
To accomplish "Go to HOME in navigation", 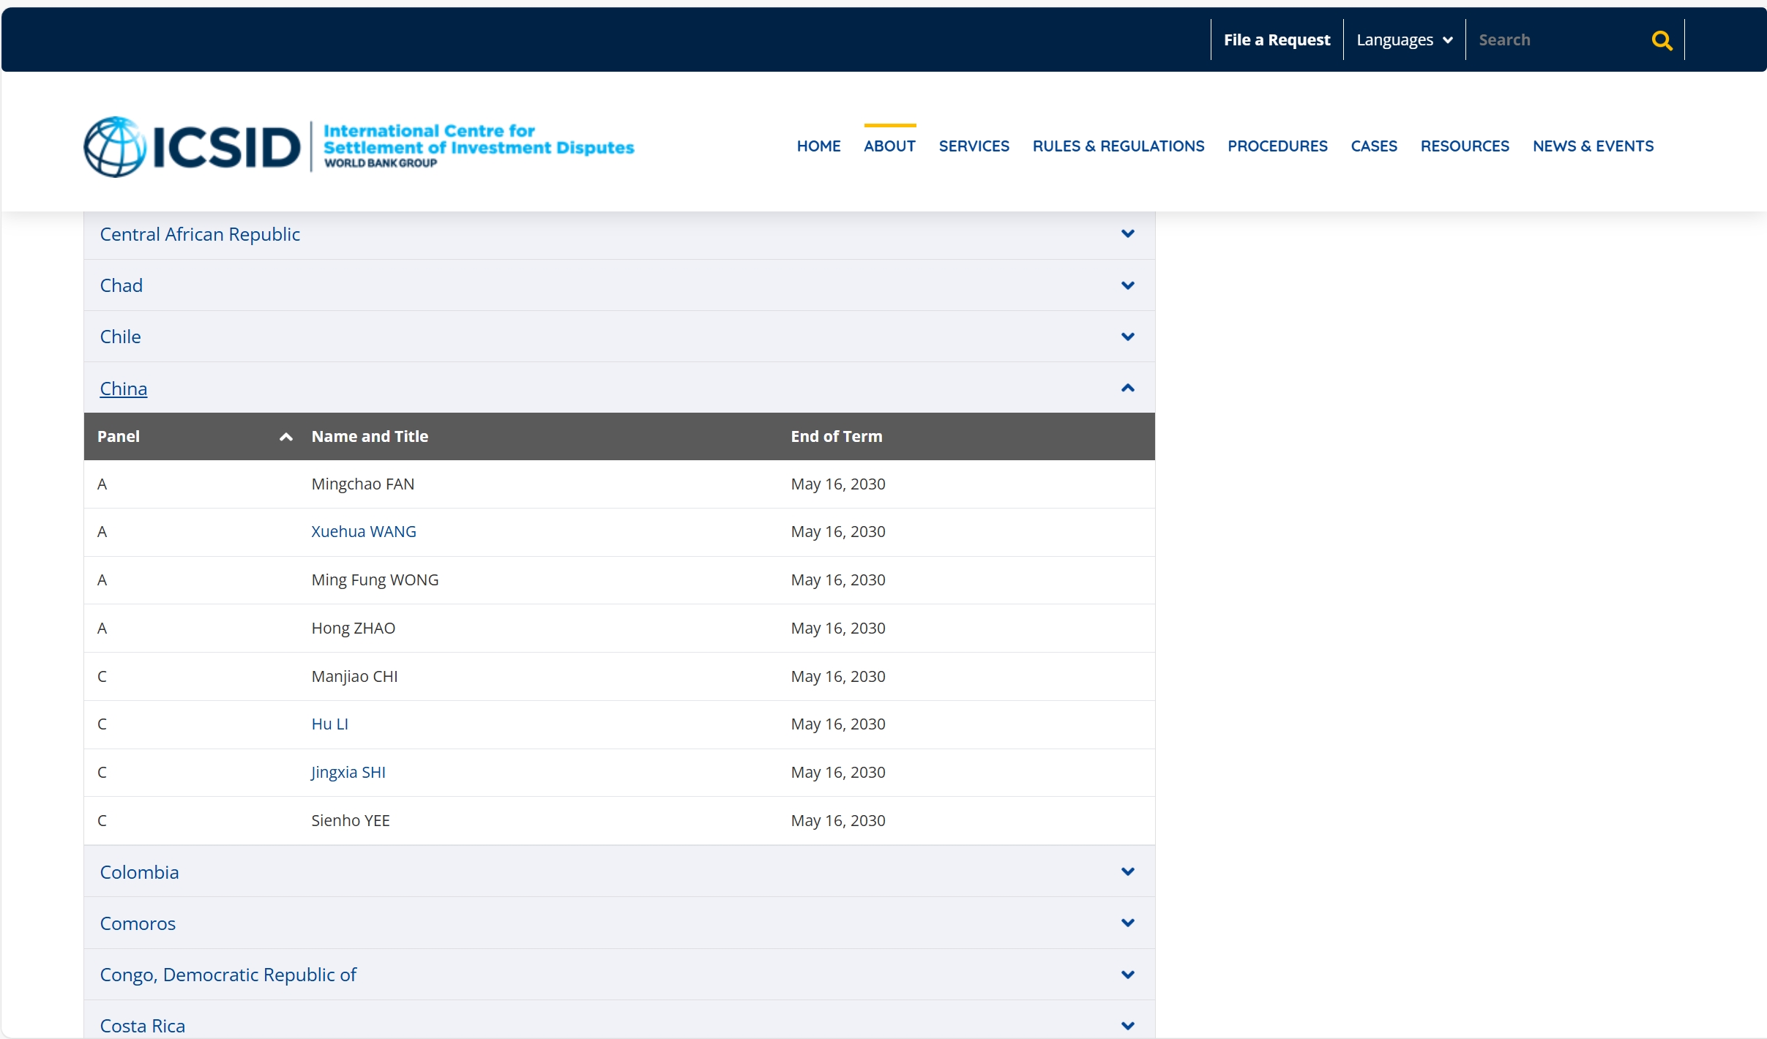I will [818, 146].
